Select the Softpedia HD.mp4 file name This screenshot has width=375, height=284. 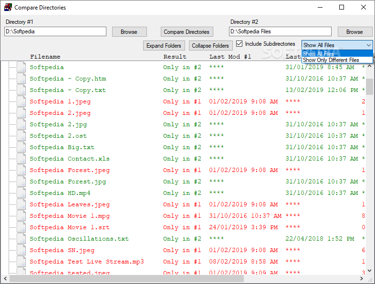60,193
